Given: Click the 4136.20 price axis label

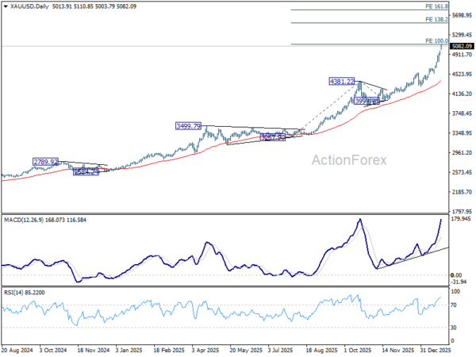Looking at the screenshot, I should 462,94.
